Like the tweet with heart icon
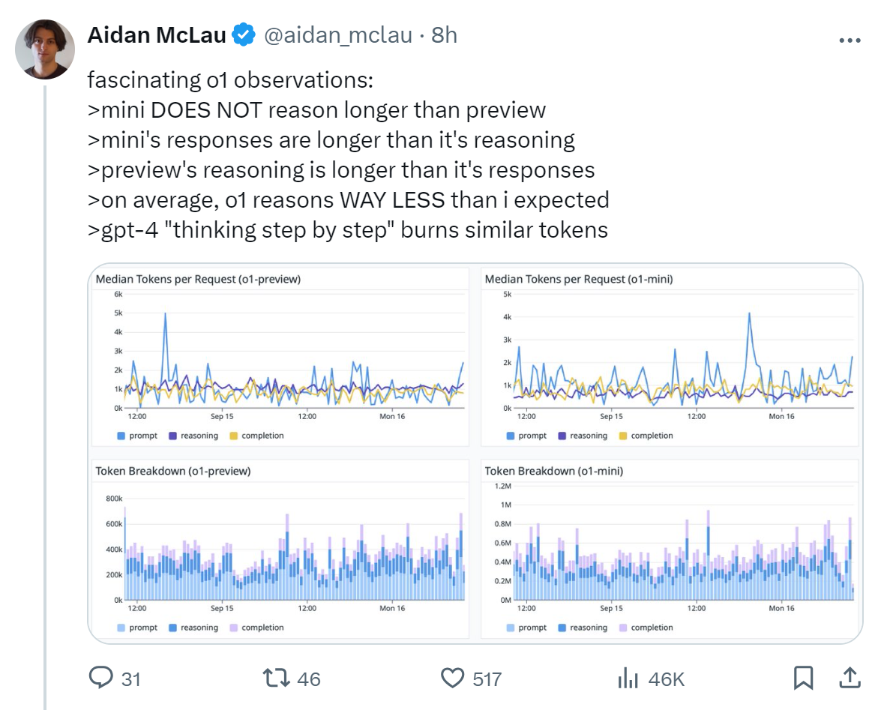The image size is (881, 710). pyautogui.click(x=452, y=679)
